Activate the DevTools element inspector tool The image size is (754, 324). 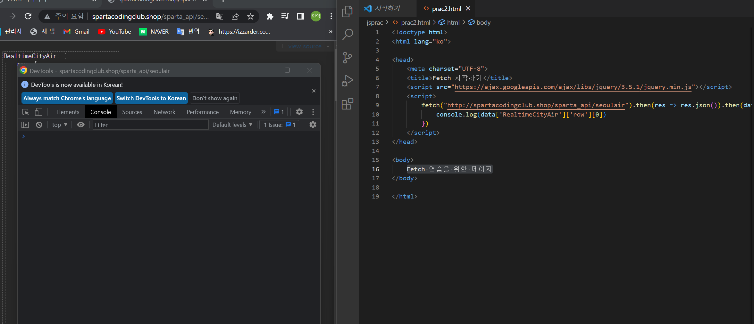26,112
